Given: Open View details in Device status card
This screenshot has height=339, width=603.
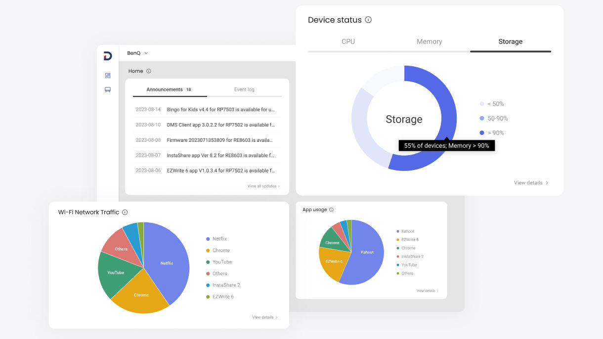Looking at the screenshot, I should tap(531, 183).
